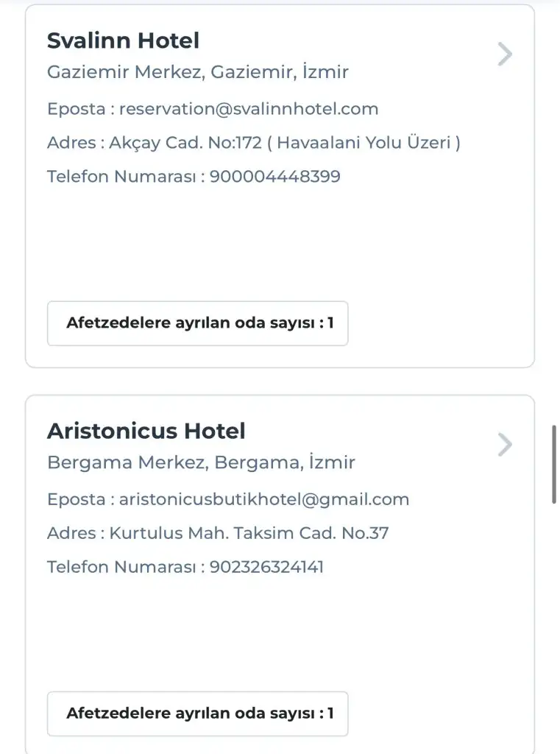Tap the Svalinn Hotel title
Image resolution: width=560 pixels, height=754 pixels.
pyautogui.click(x=123, y=40)
